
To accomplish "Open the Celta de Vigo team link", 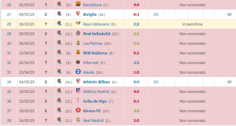I will (x=95, y=101).
